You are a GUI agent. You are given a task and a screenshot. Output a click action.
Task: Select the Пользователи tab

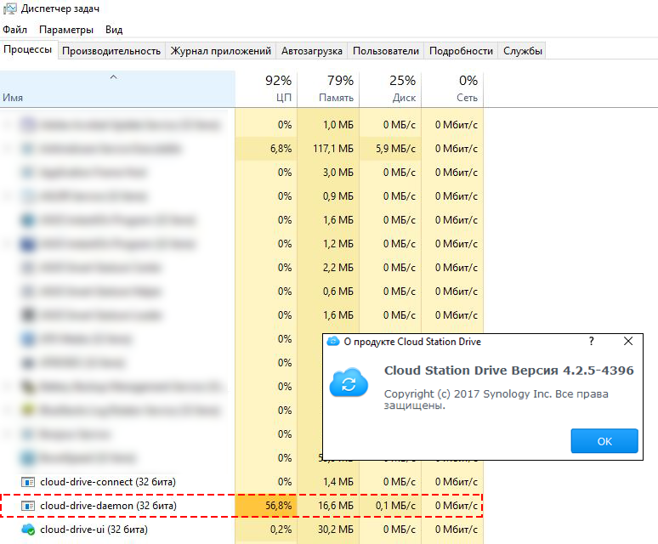tap(386, 51)
